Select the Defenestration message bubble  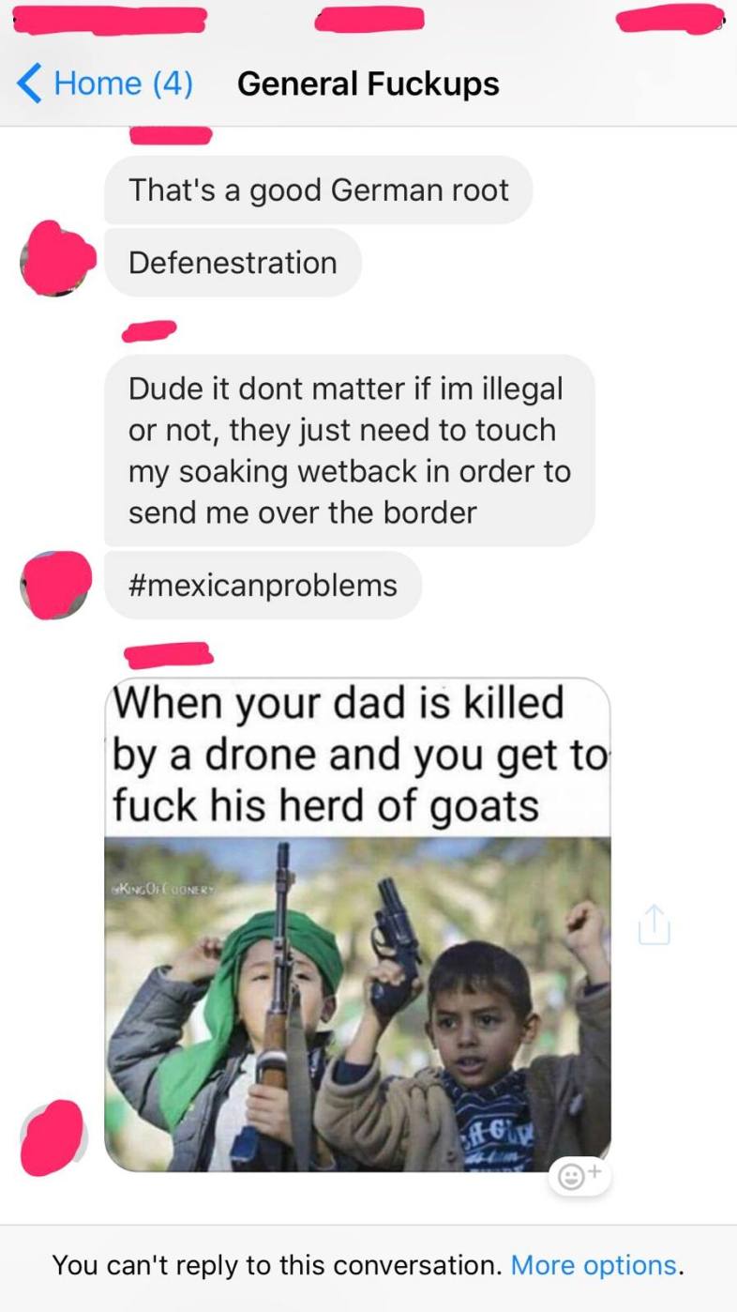click(233, 263)
